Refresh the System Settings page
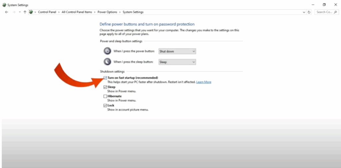 pos(309,12)
